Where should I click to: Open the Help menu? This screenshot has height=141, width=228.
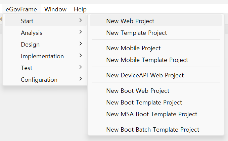pos(80,9)
